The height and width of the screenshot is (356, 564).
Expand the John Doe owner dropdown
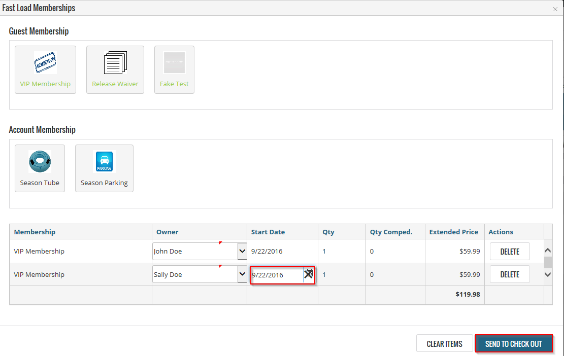point(242,251)
